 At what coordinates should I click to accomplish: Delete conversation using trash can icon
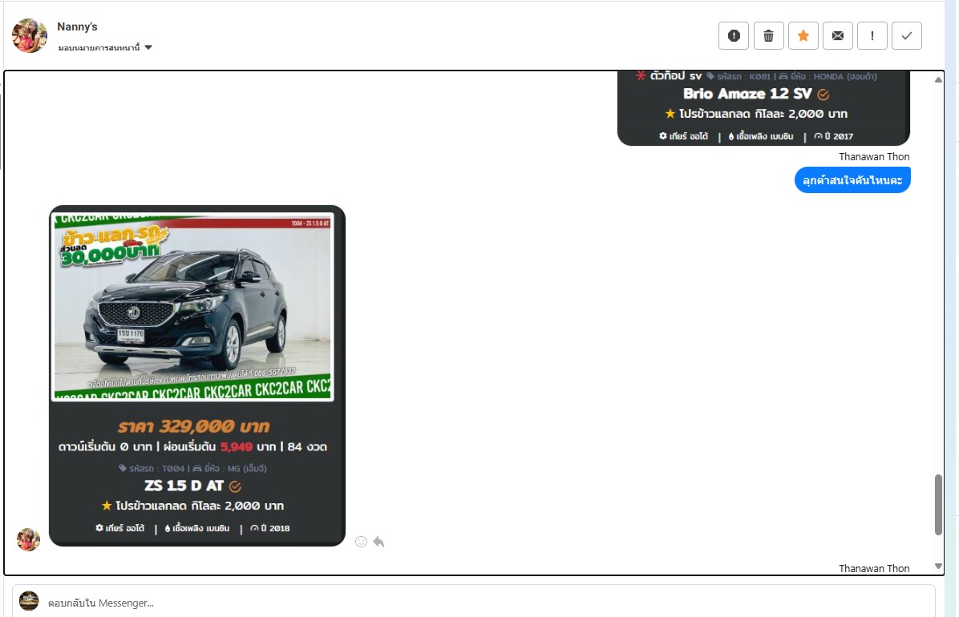768,35
